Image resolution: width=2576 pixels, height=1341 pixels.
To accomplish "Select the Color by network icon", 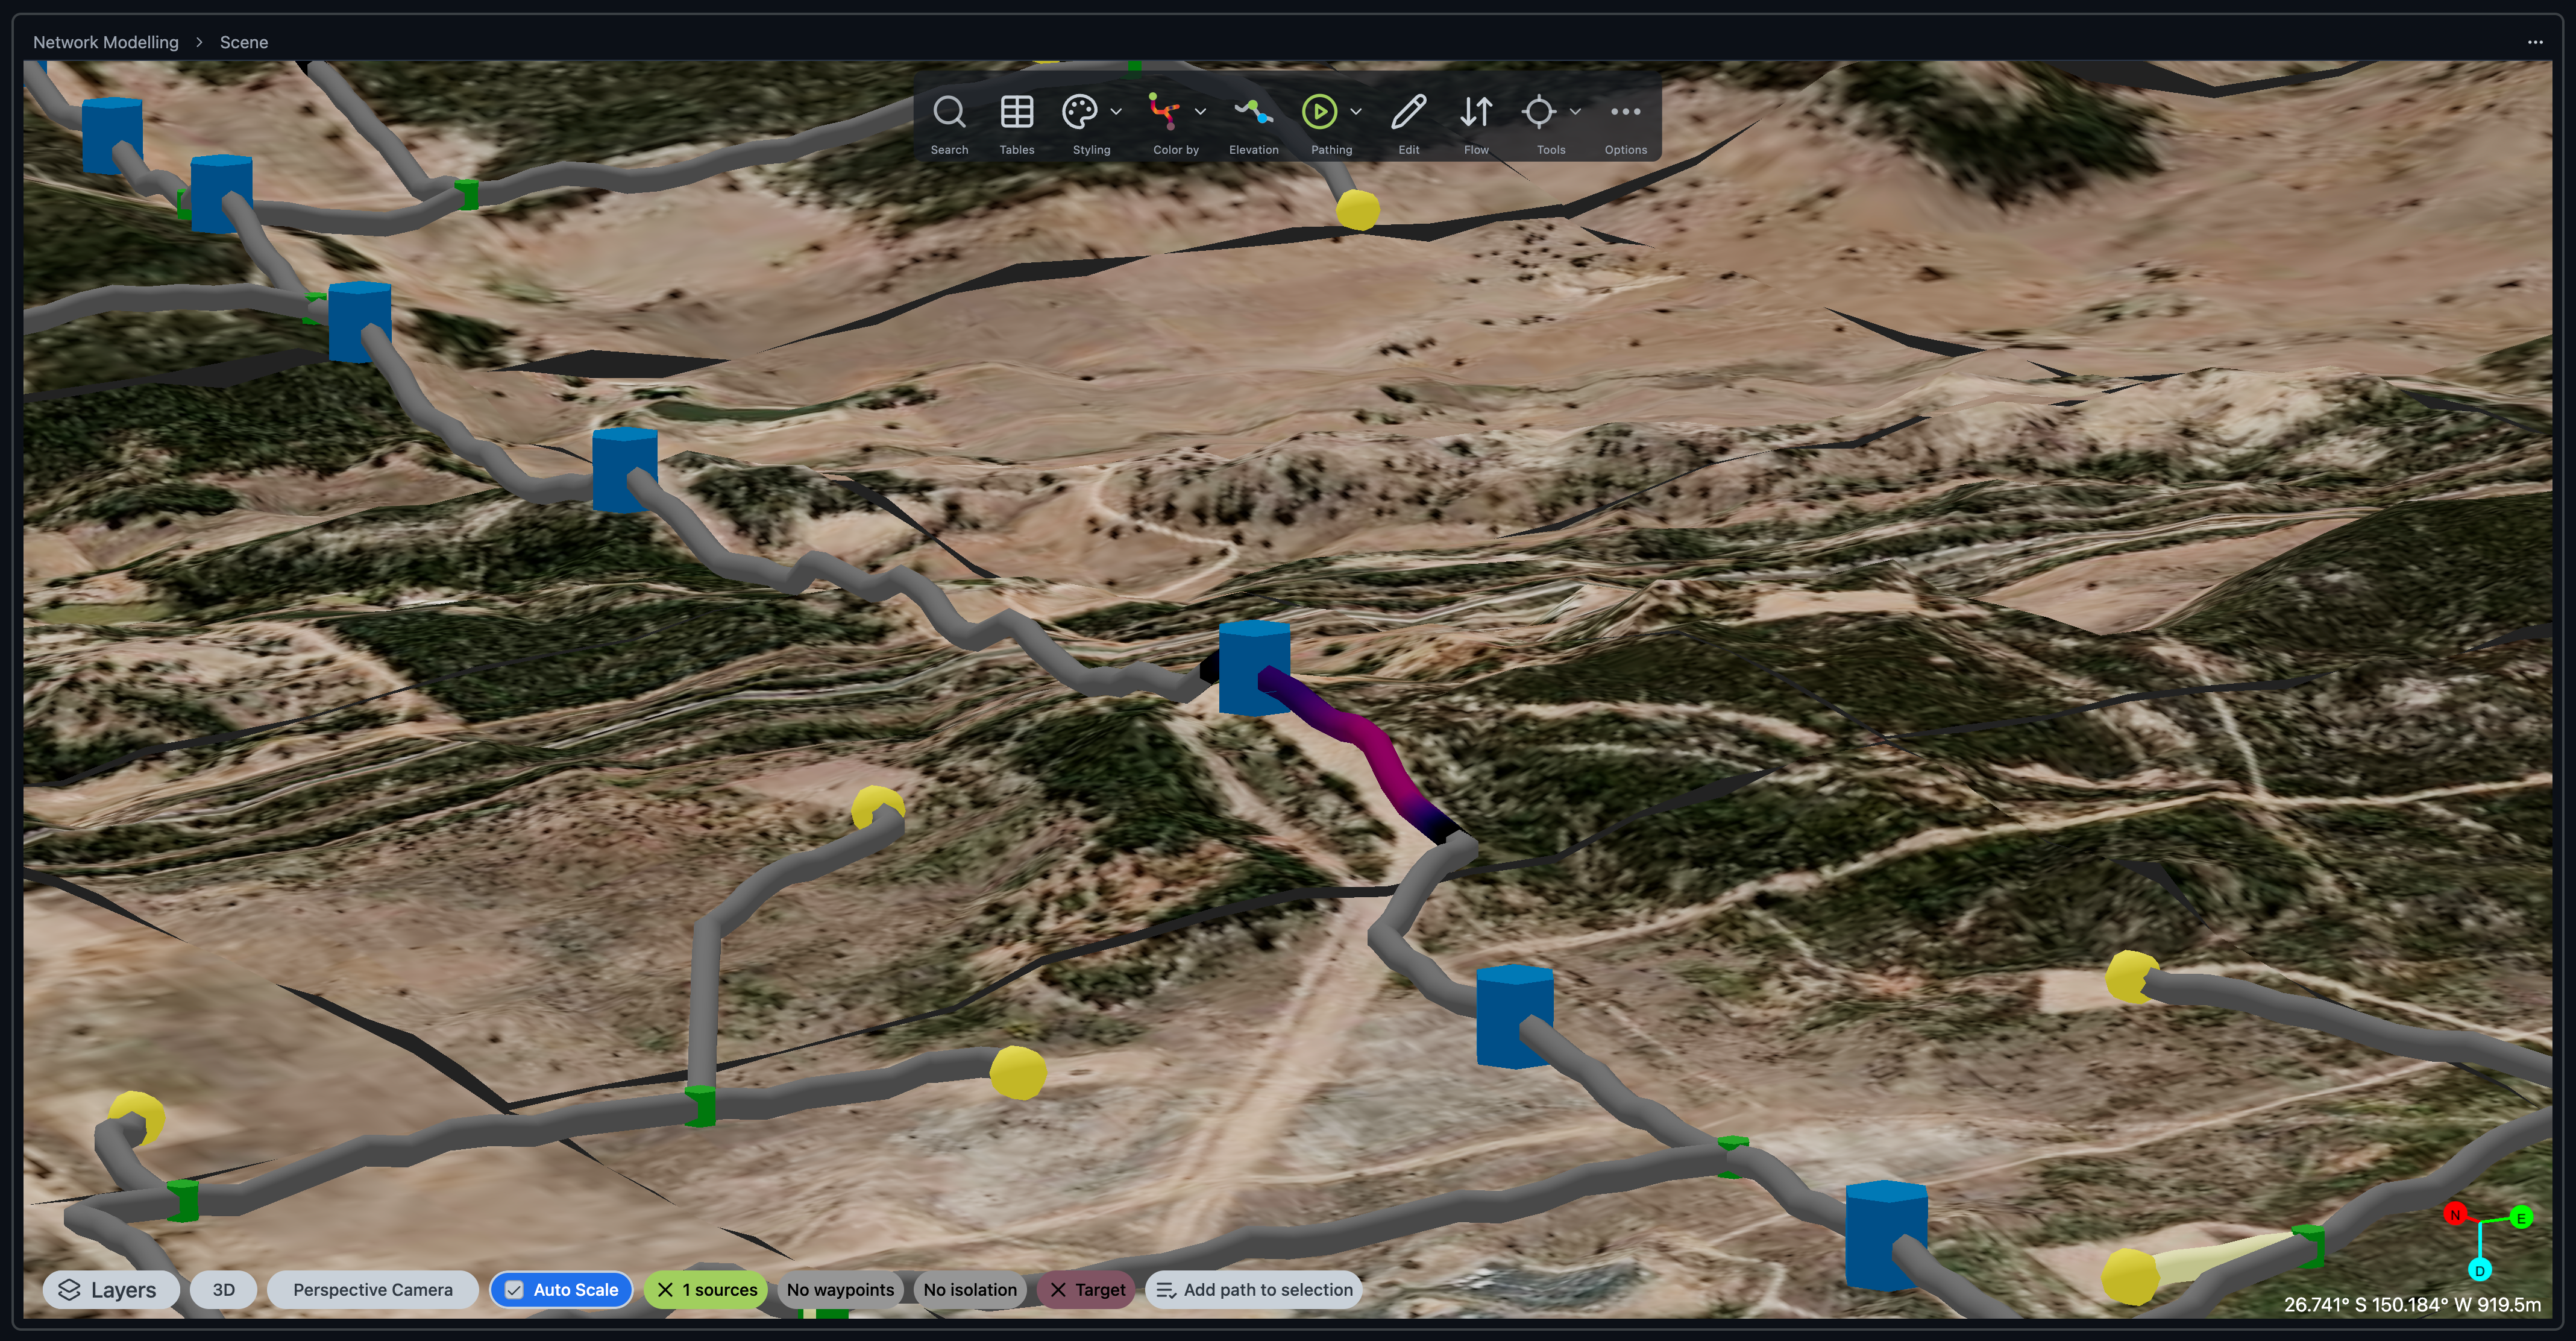I will coord(1163,112).
